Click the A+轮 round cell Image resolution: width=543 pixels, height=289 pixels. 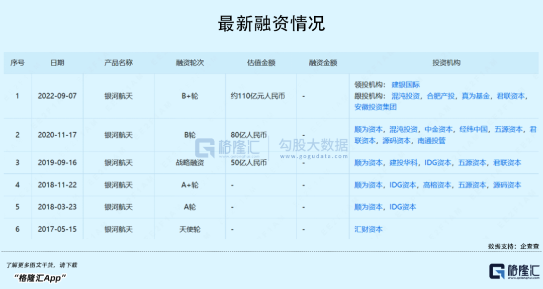coord(190,185)
